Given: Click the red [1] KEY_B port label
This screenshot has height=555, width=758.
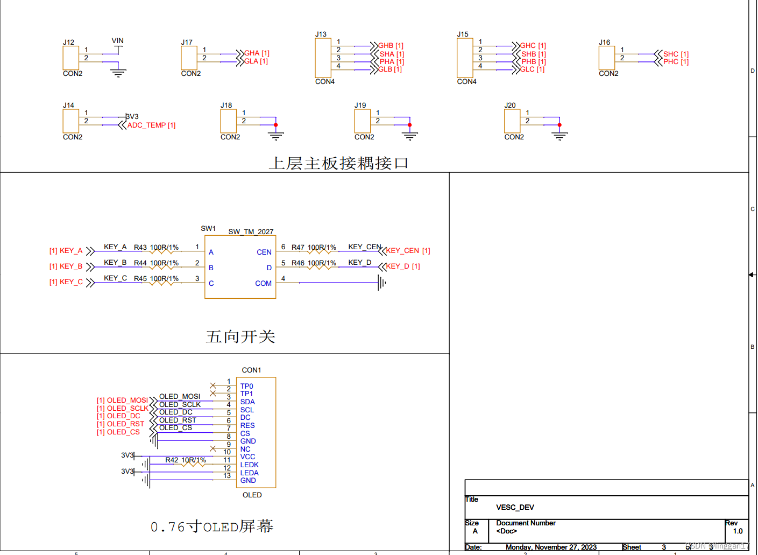Looking at the screenshot, I should (66, 266).
